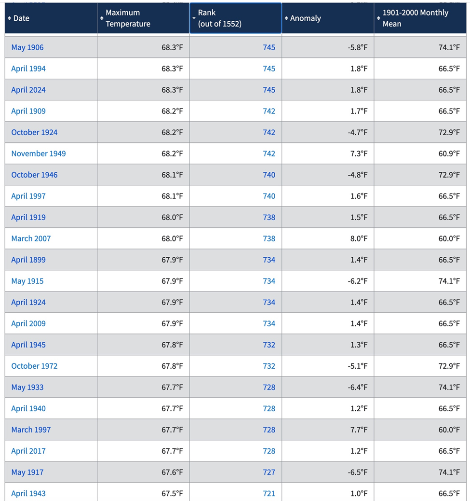Click the October 1972 link

[34, 366]
